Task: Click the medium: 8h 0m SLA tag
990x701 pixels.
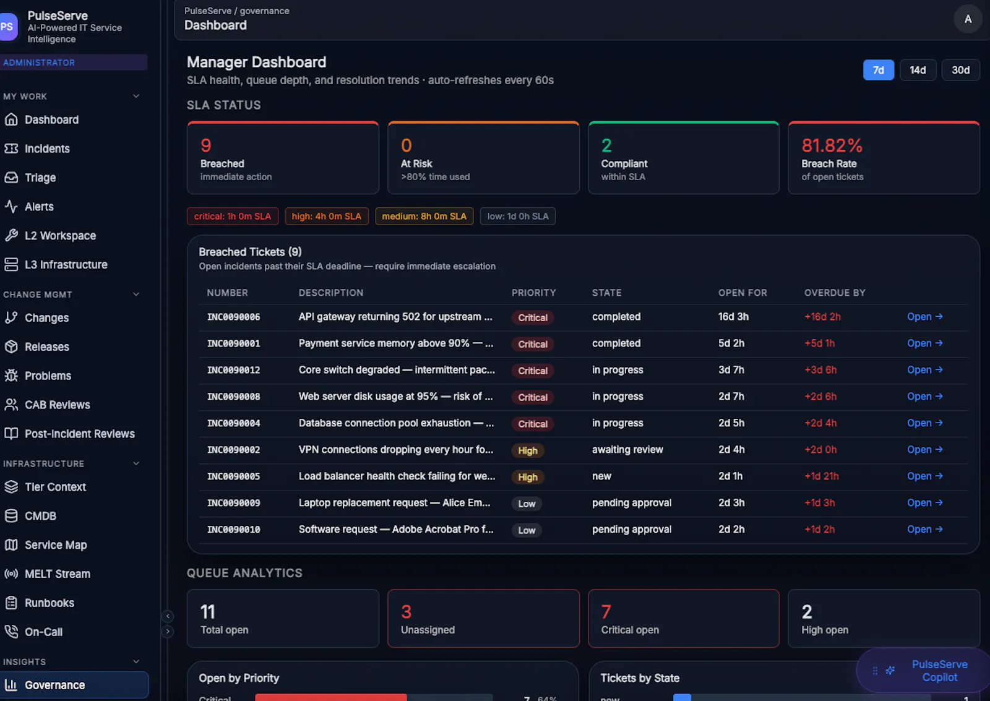Action: coord(424,216)
